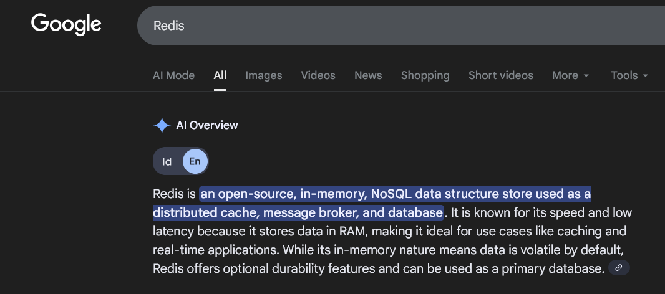This screenshot has width=665, height=294.
Task: Click the text 'latency because it stores data in RAM'
Action: tap(258, 231)
